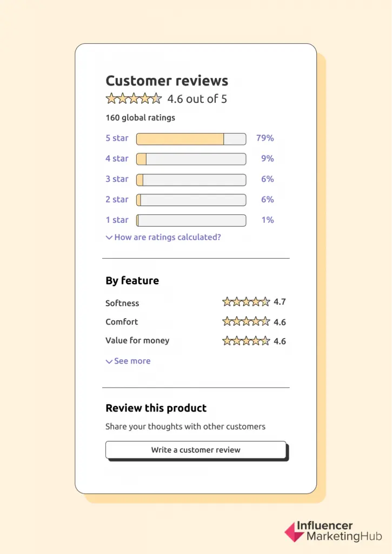Click the overall star rating icons
392x554 pixels.
click(134, 98)
